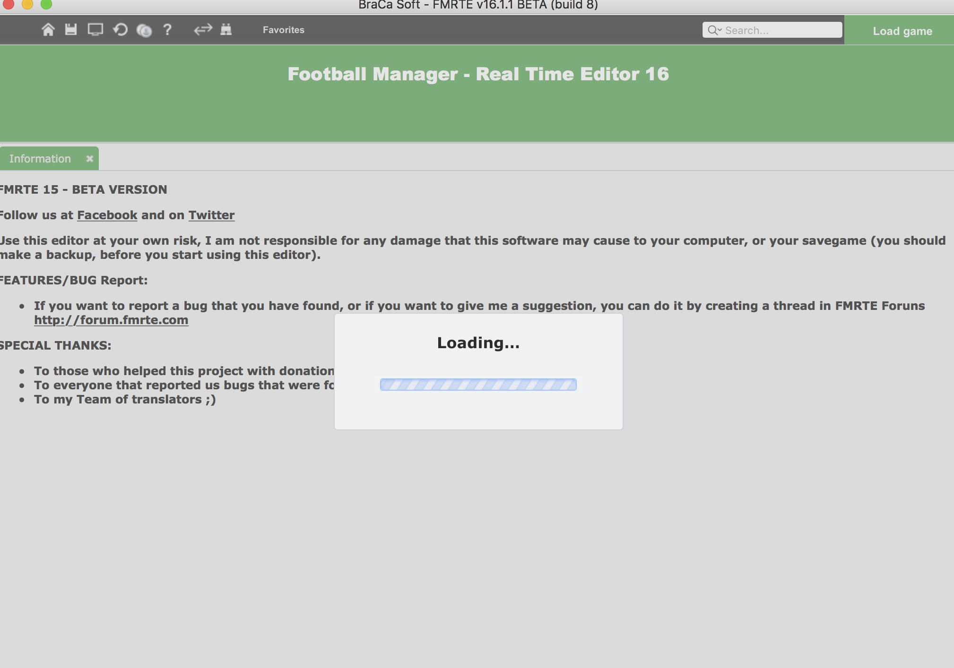
Task: Open the Facebook link
Action: (107, 215)
